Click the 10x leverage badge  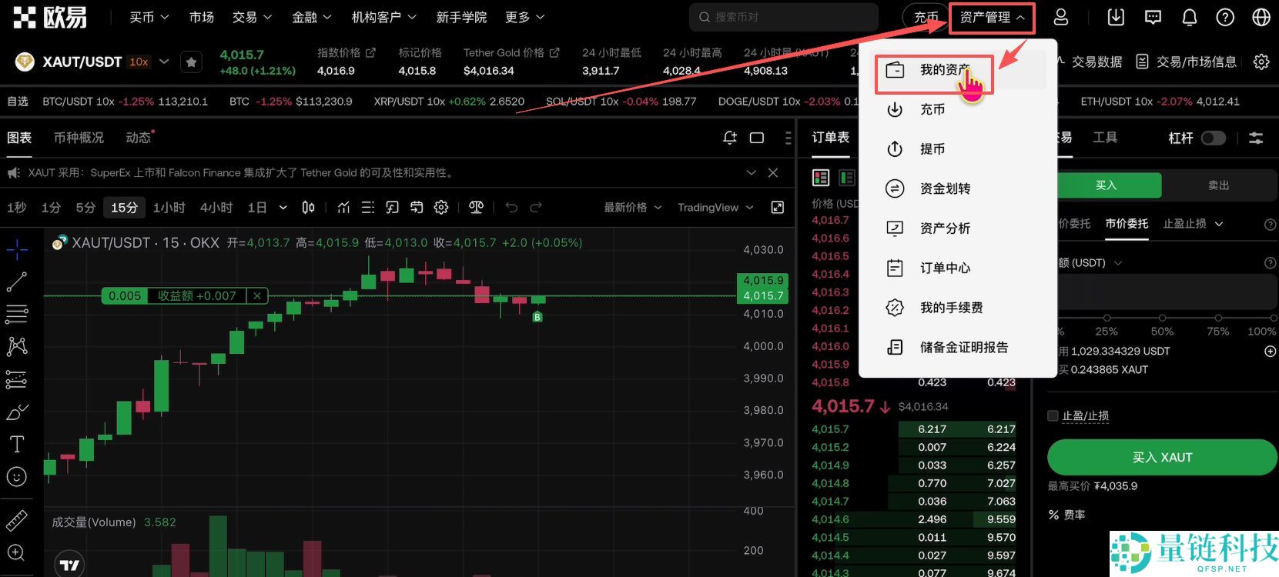[x=139, y=62]
